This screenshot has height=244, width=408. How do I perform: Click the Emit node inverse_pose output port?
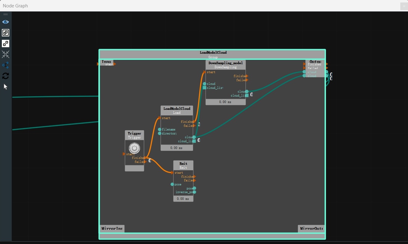point(195,192)
